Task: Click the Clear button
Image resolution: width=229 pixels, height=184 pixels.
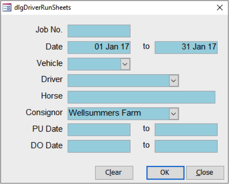Action: pos(114,173)
